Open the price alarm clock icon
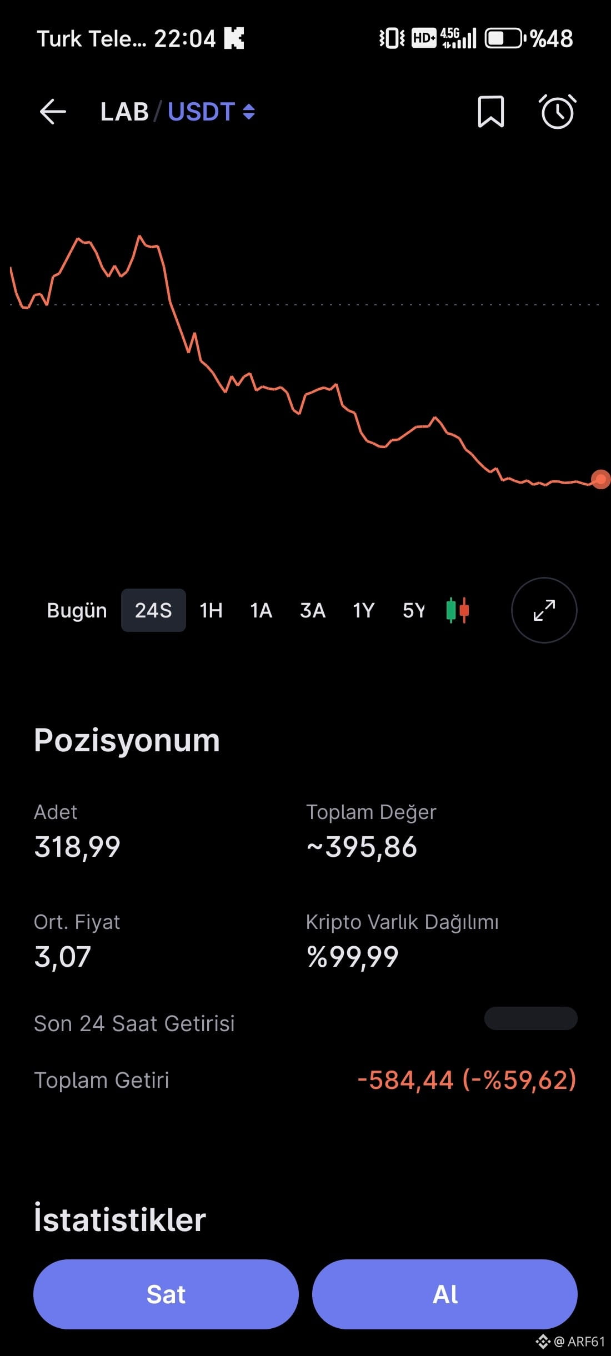611x1356 pixels. pos(558,112)
